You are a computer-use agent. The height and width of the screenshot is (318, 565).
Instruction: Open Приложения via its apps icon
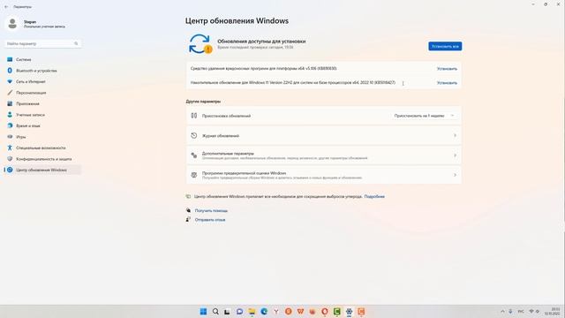click(x=10, y=104)
